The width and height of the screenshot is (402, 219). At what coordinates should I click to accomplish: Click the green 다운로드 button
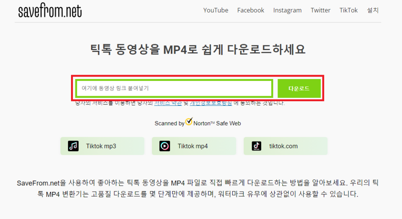pyautogui.click(x=299, y=88)
